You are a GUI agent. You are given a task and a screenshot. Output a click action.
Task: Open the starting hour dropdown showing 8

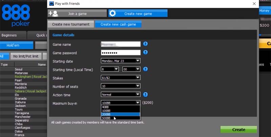(110, 69)
